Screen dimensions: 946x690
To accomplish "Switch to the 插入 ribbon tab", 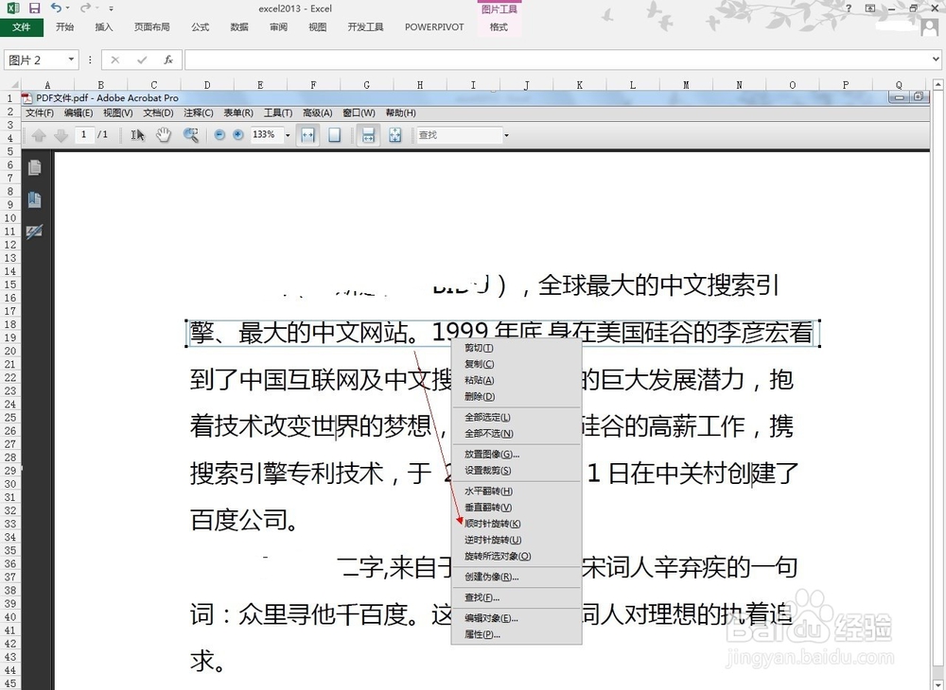I will pos(104,27).
